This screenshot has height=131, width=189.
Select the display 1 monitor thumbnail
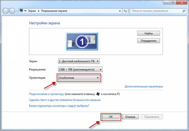(x=82, y=41)
